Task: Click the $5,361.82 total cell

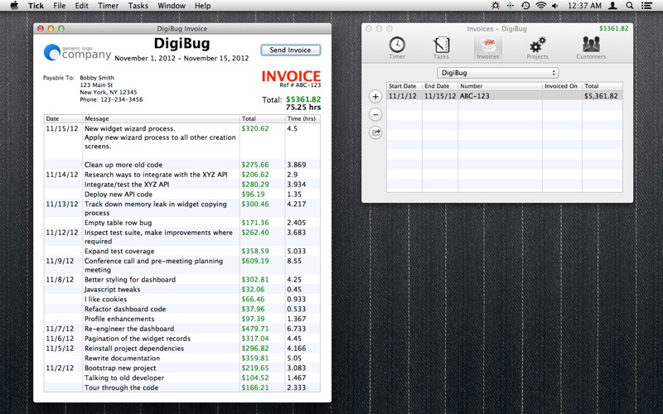Action: 601,96
